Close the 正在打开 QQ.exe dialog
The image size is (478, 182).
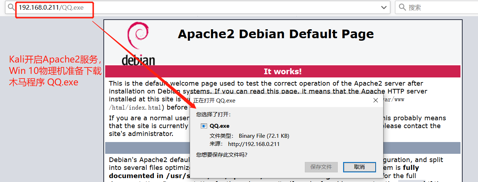376,100
